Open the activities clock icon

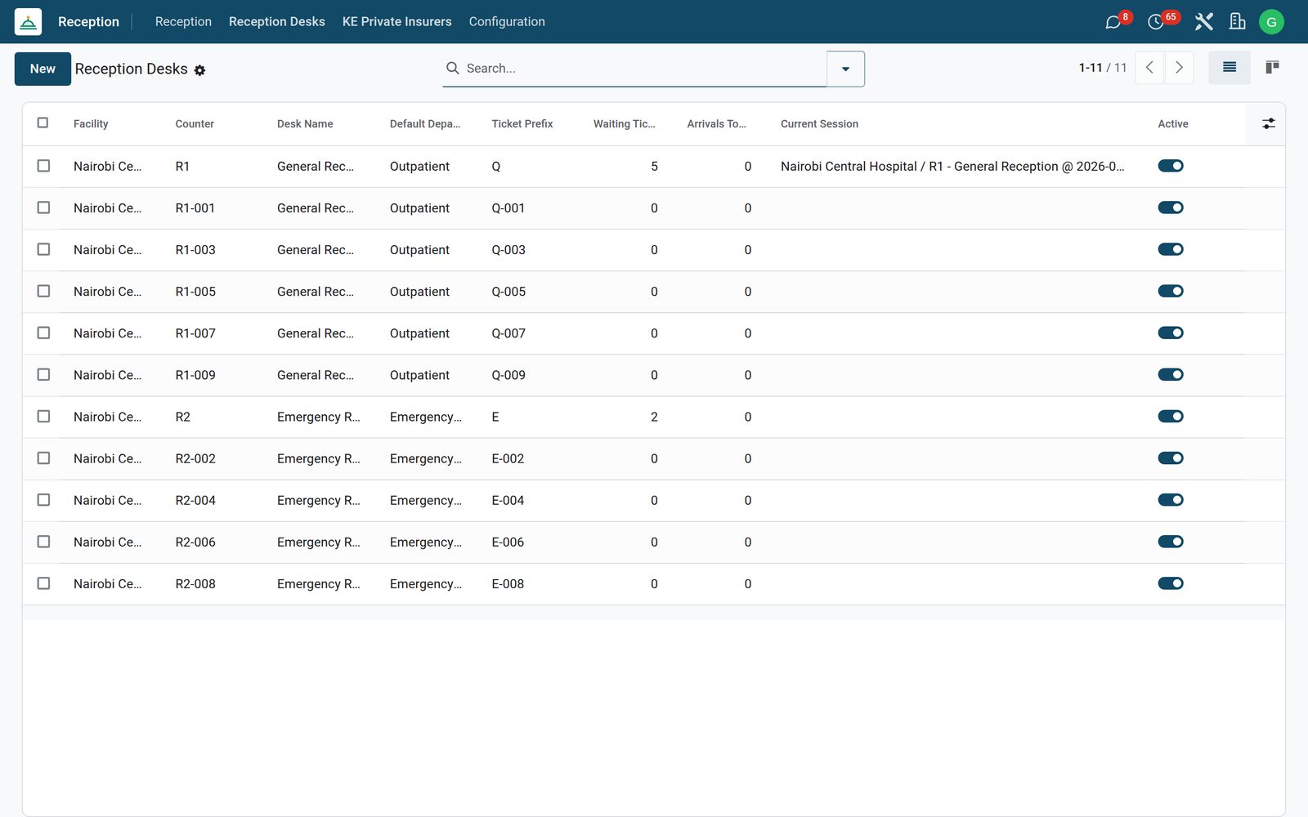coord(1156,22)
